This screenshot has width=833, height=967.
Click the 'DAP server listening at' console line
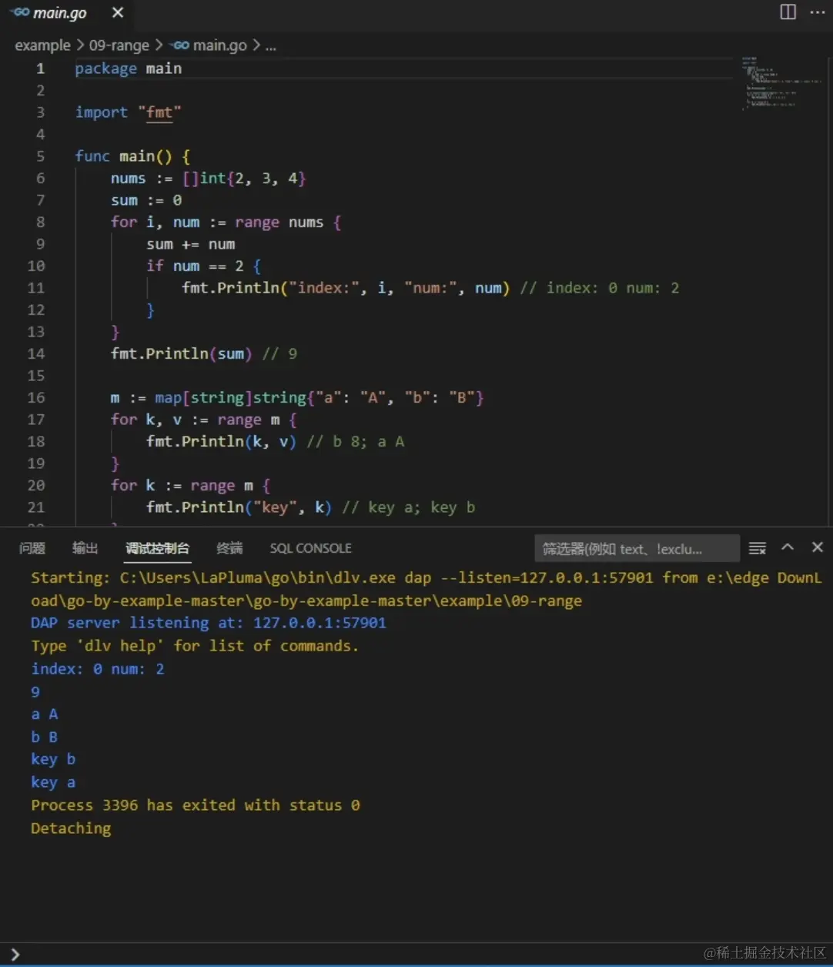(x=209, y=623)
